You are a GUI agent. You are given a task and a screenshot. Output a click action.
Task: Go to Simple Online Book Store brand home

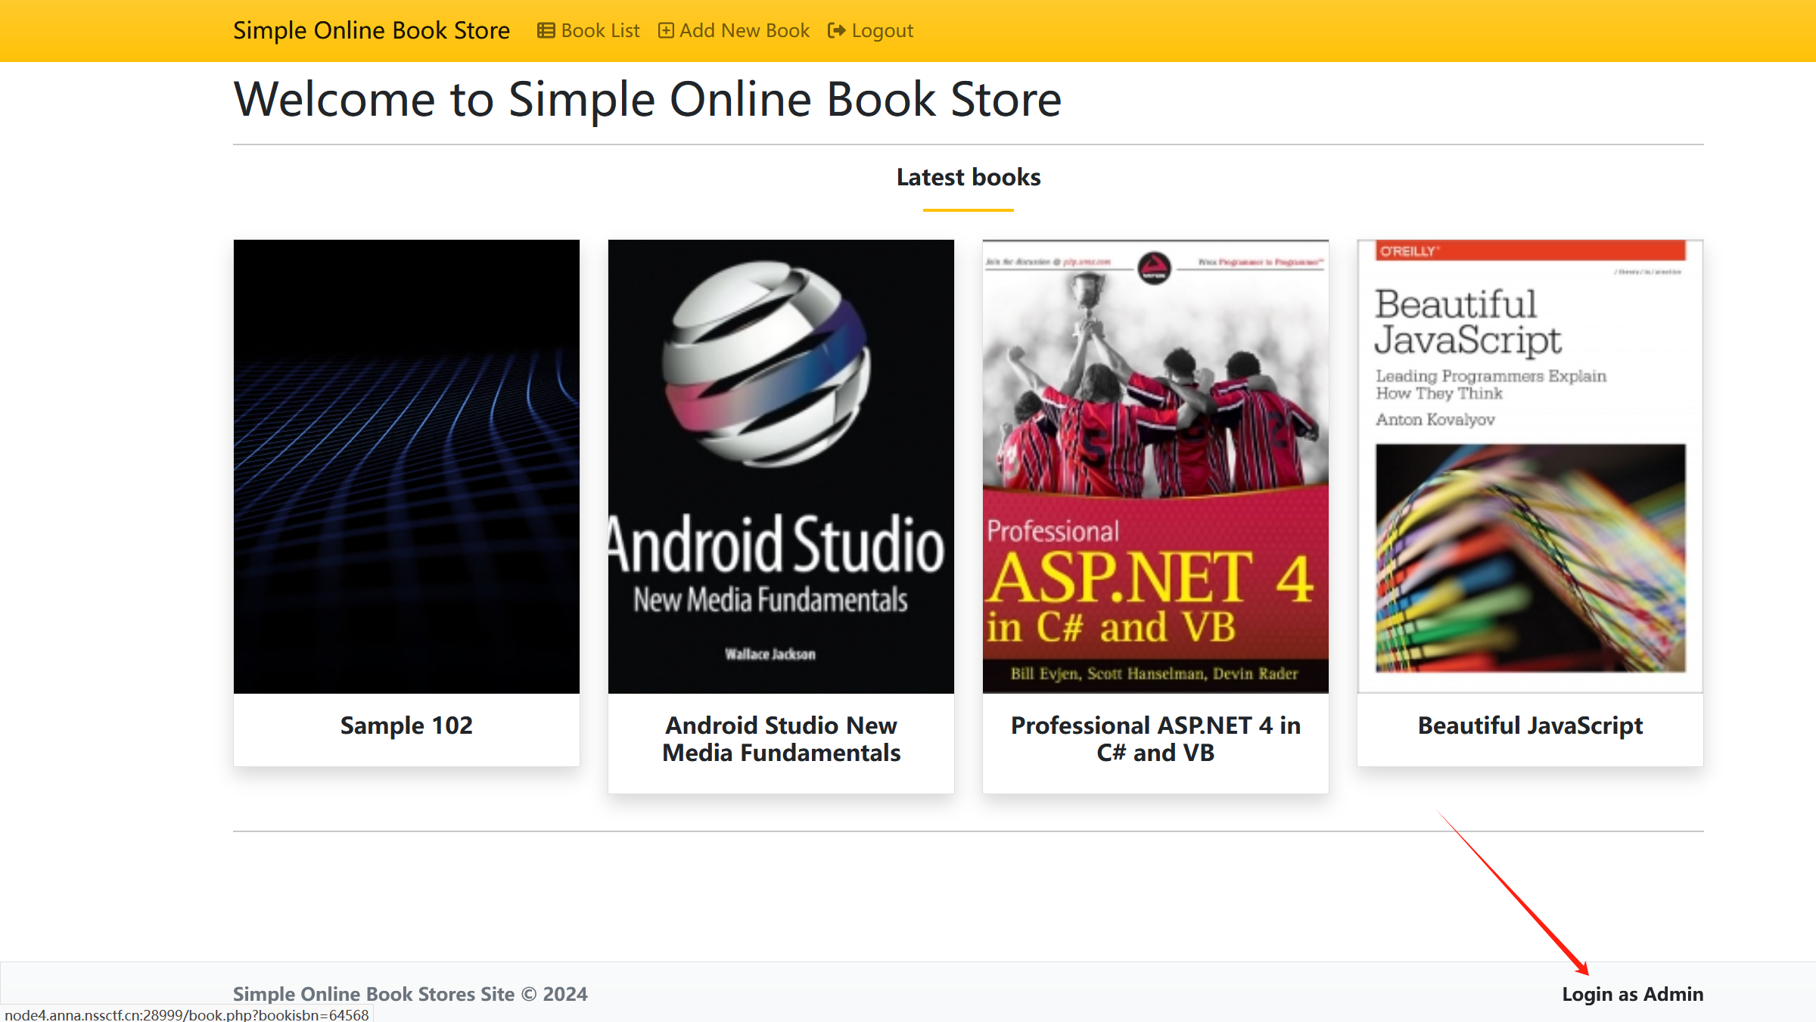coord(371,30)
